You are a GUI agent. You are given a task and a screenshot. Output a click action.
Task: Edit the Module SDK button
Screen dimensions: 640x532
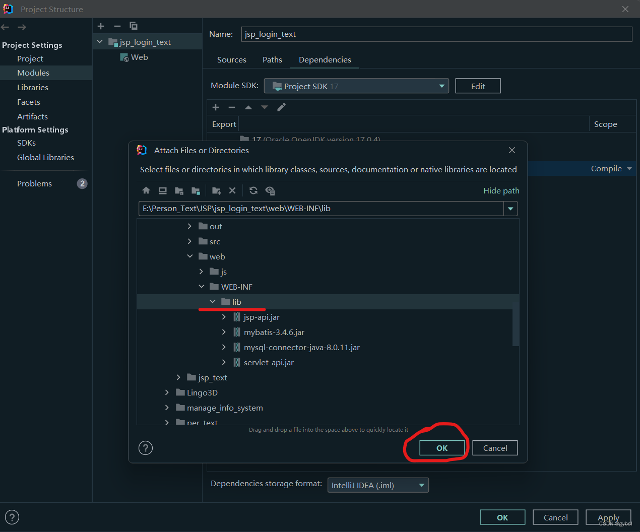pyautogui.click(x=478, y=86)
